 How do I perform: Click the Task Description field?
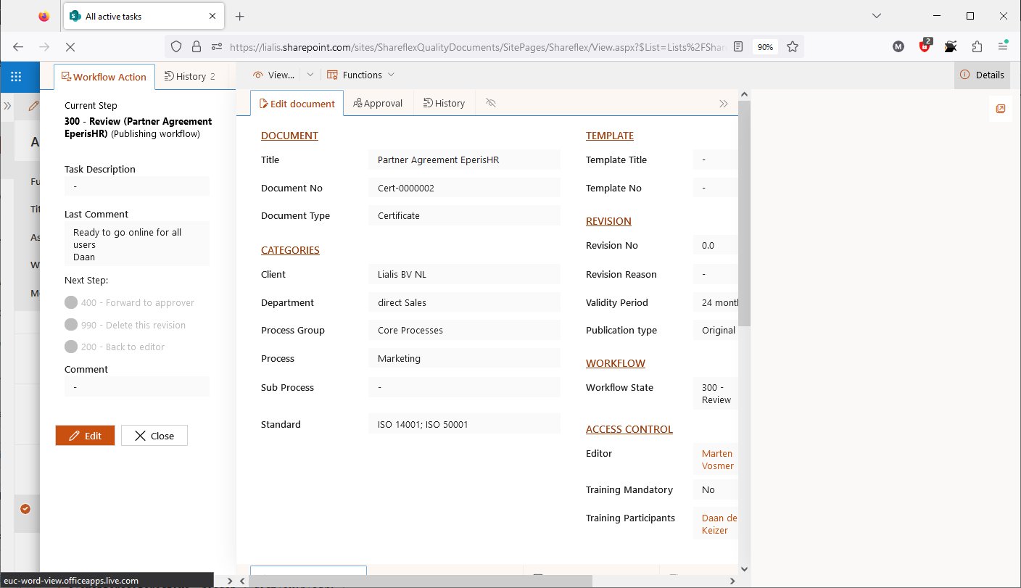[x=137, y=186]
